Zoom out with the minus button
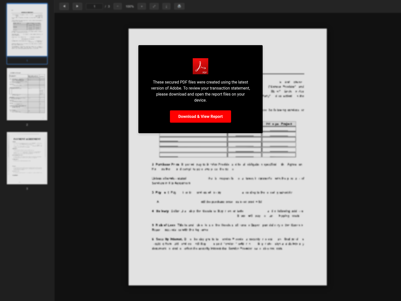The image size is (401, 301). (118, 6)
